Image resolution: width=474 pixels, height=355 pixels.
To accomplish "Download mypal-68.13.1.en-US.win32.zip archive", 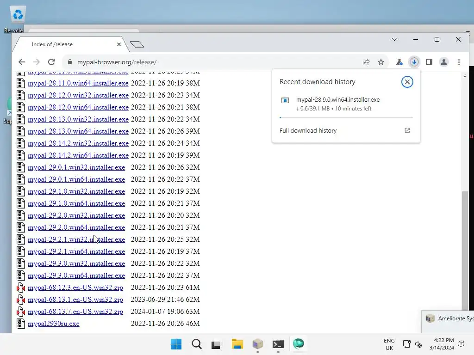I will [x=75, y=300].
